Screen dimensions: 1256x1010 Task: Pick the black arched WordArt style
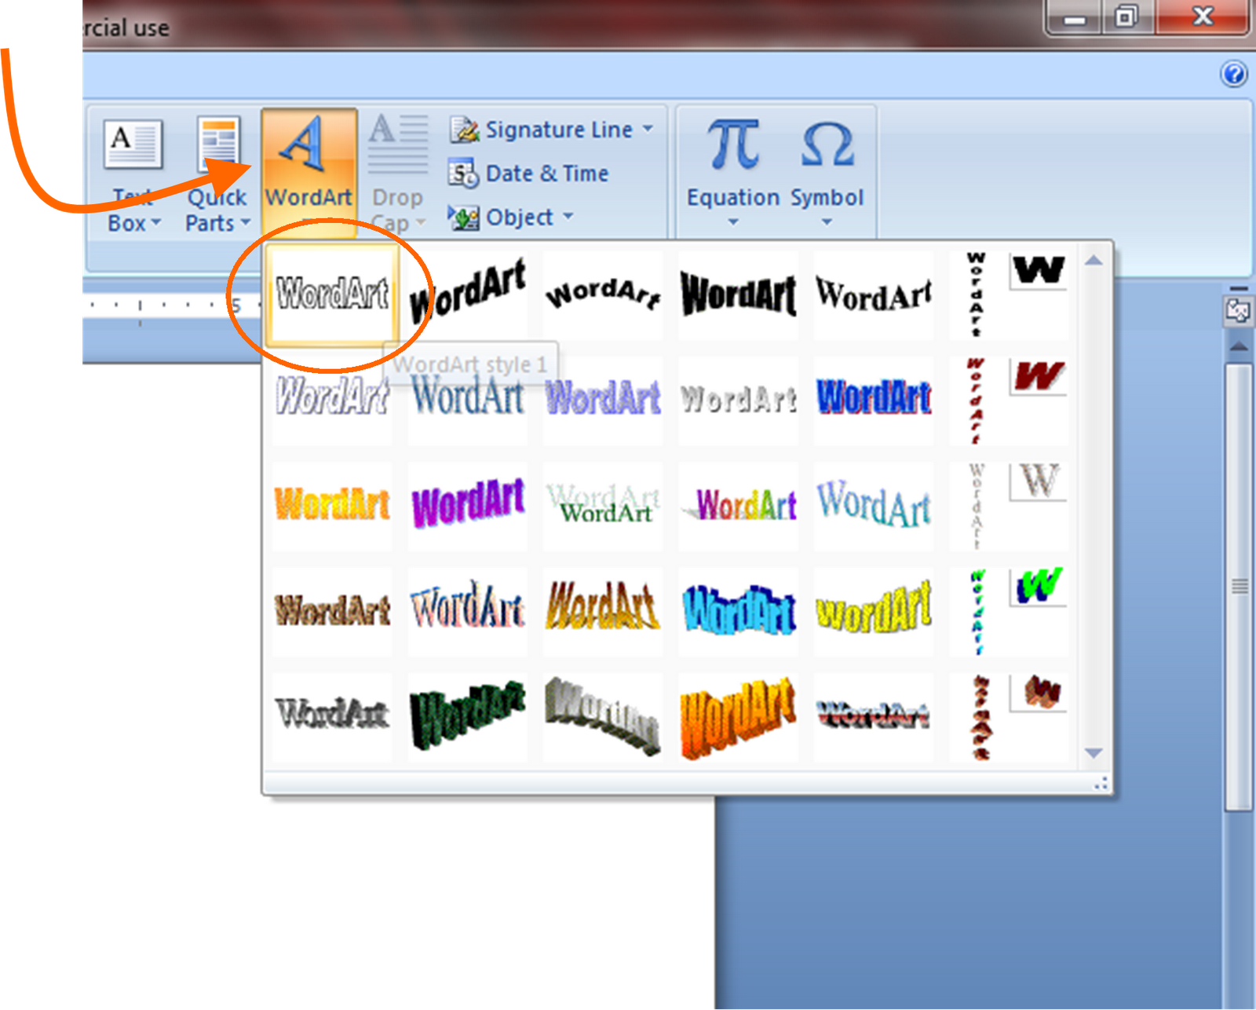(x=603, y=295)
